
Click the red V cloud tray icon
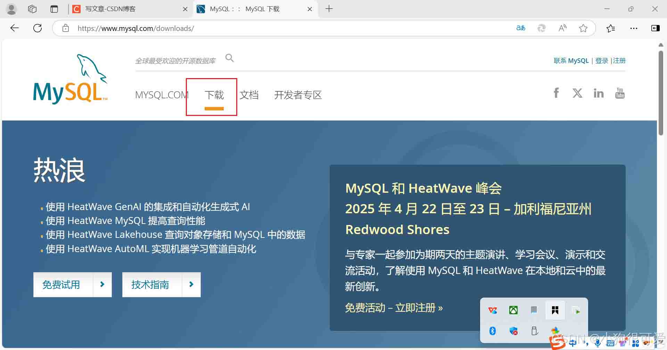click(493, 310)
